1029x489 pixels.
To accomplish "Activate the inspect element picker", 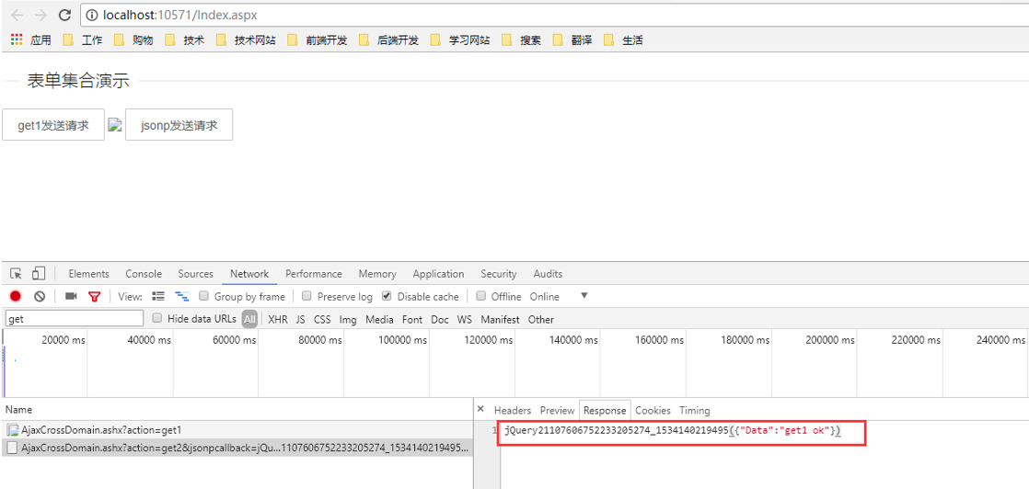I will 17,273.
